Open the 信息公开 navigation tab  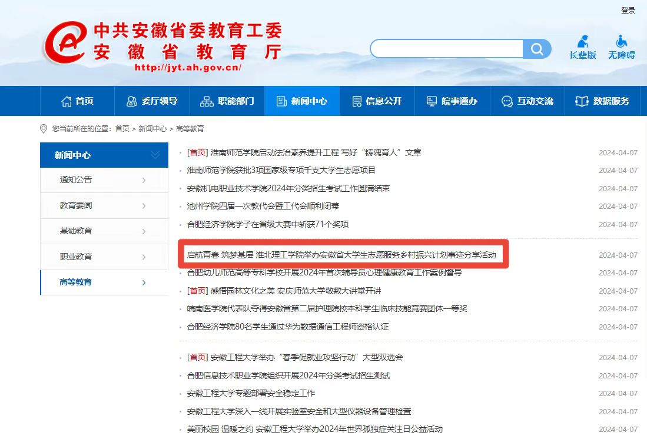click(377, 101)
